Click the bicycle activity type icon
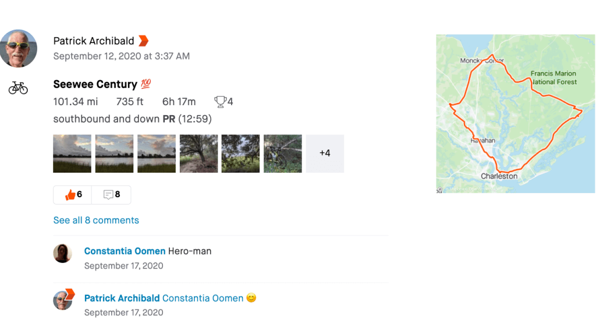Image resolution: width=596 pixels, height=325 pixels. pyautogui.click(x=18, y=88)
